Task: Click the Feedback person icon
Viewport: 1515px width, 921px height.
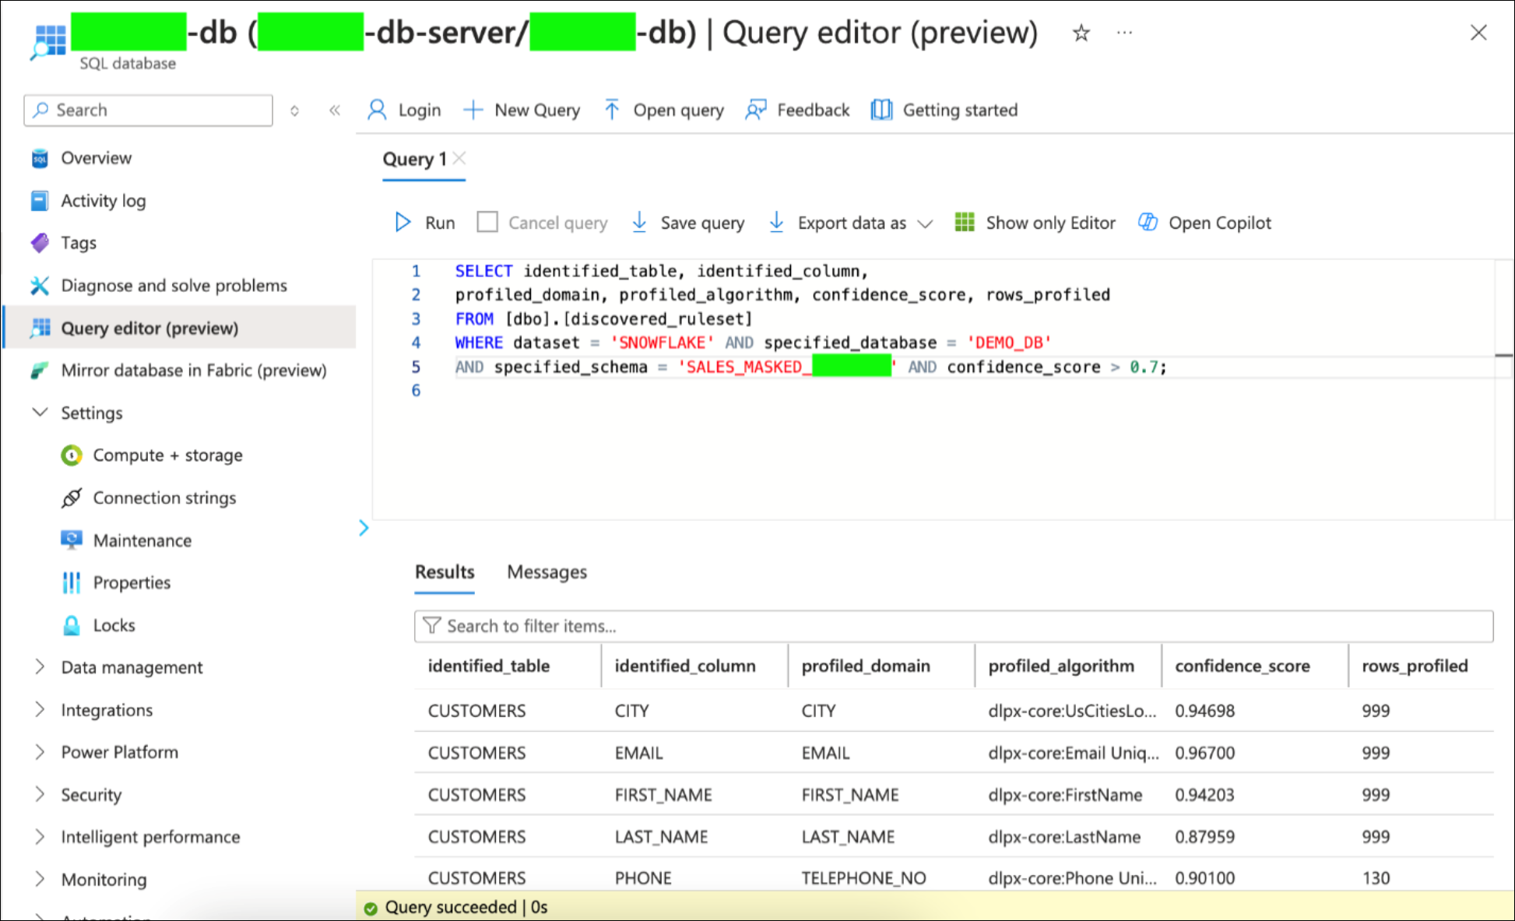Action: (755, 110)
